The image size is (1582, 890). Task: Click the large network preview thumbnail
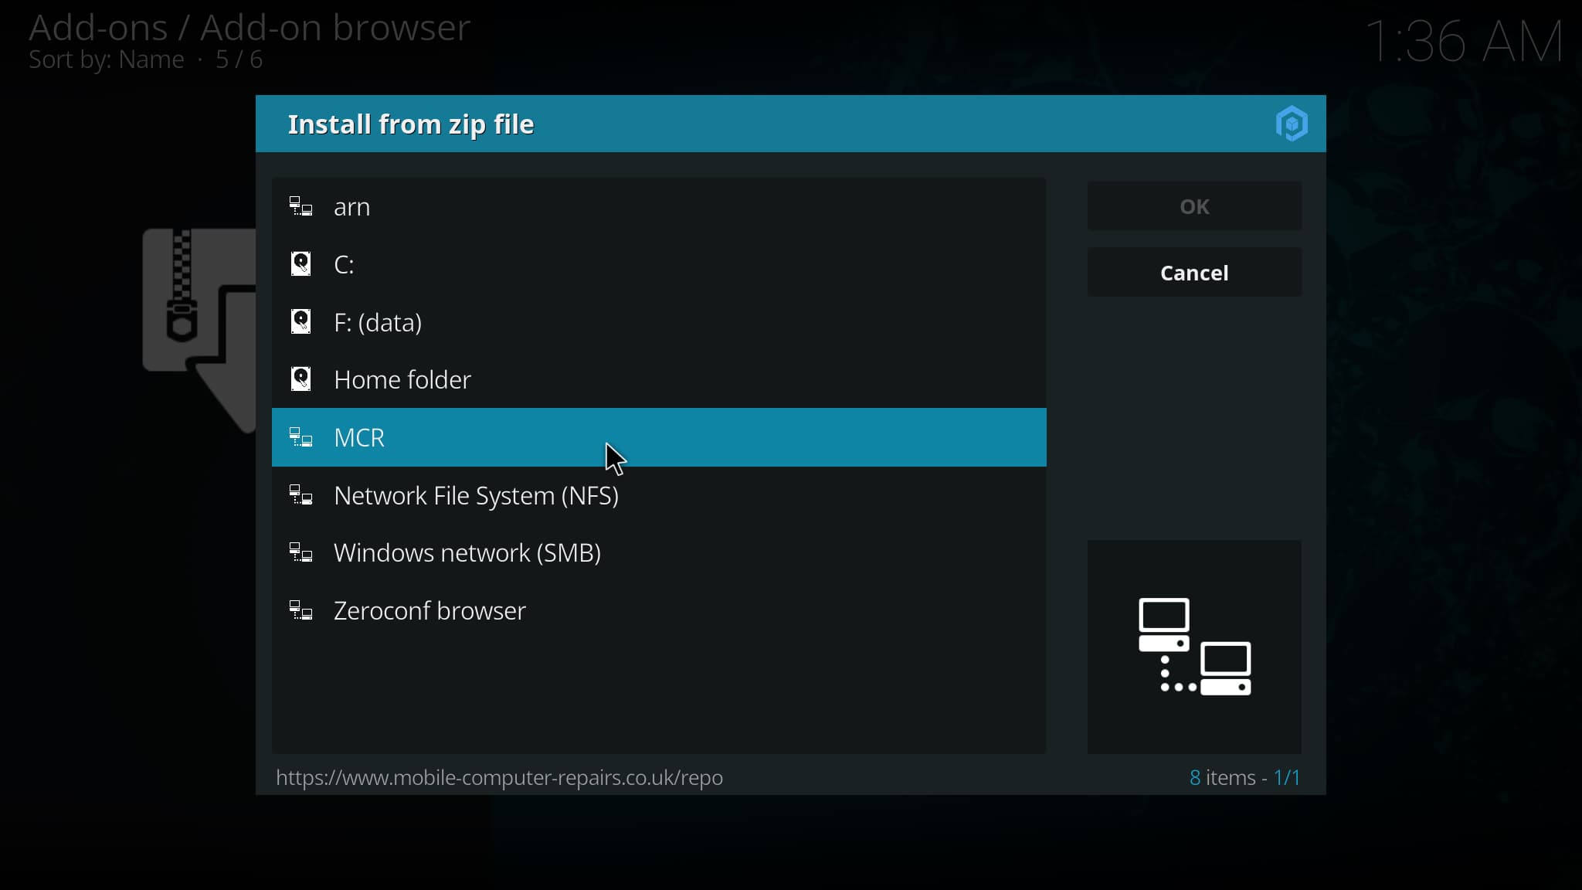point(1194,647)
